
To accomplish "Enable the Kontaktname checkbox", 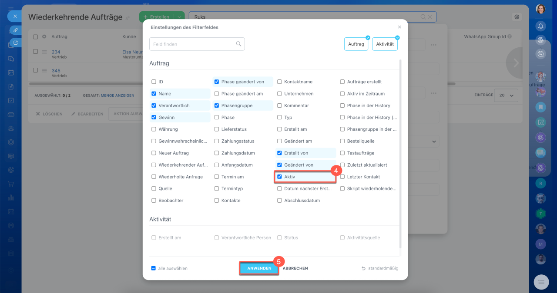I will 280,82.
